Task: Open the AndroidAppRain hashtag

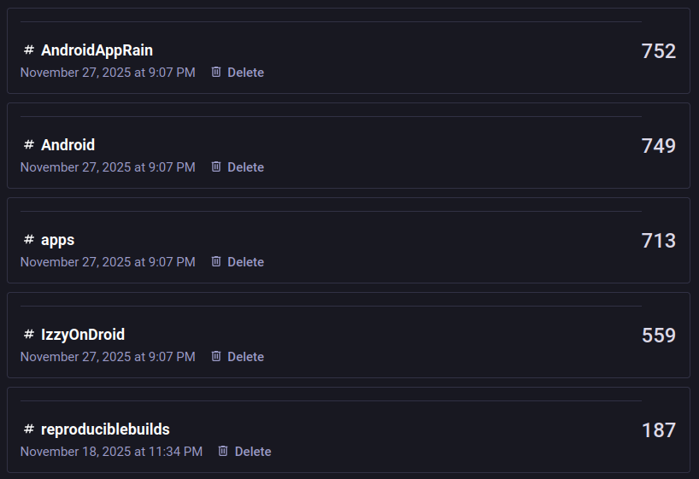Action: pyautogui.click(x=97, y=50)
